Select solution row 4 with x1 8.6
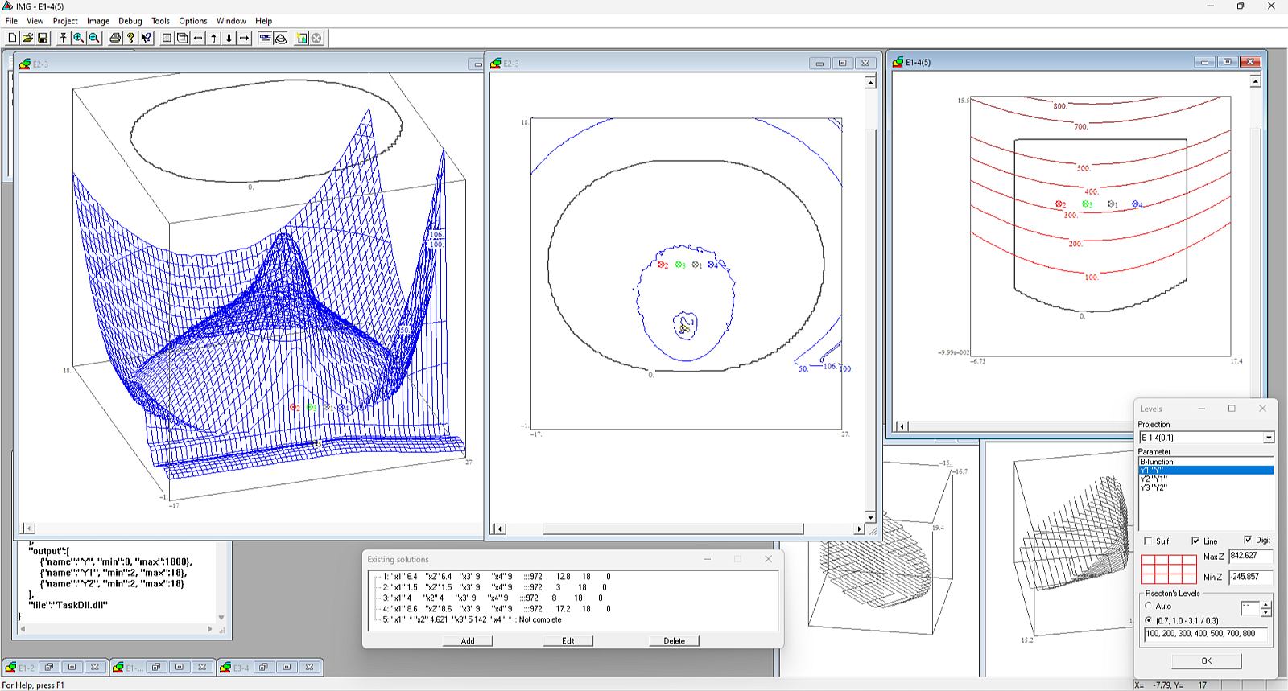 click(496, 609)
